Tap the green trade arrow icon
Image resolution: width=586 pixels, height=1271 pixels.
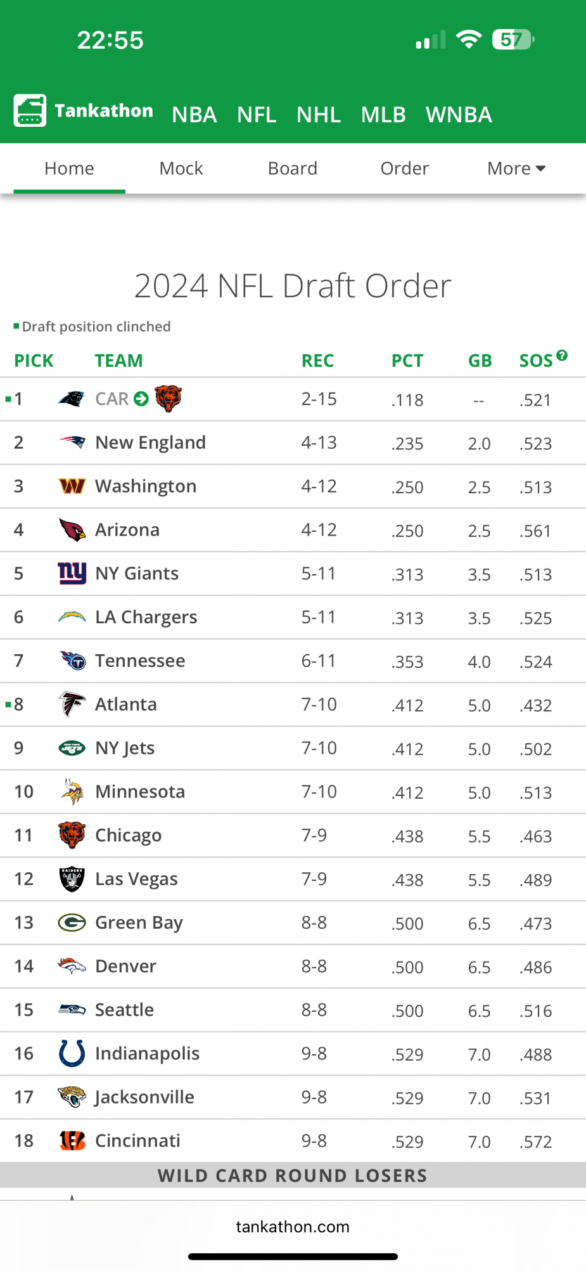click(141, 399)
